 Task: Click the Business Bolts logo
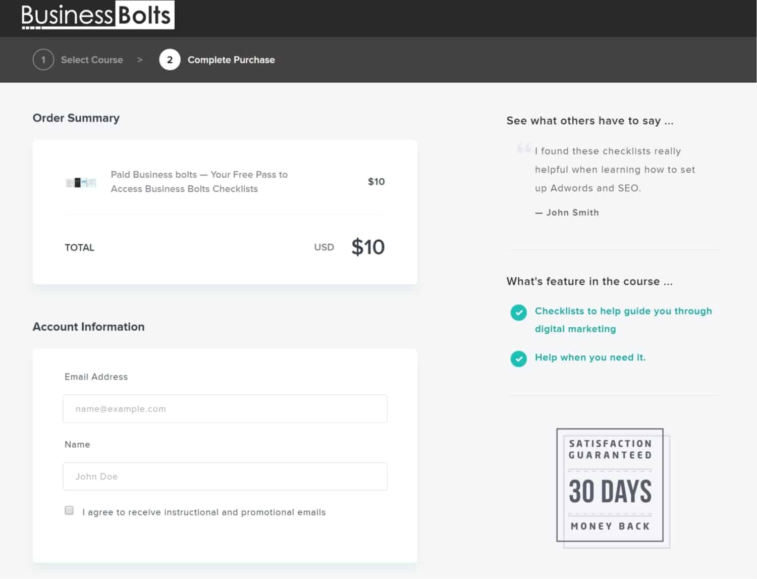(99, 15)
